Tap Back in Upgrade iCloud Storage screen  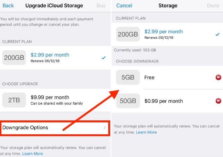click(8, 6)
